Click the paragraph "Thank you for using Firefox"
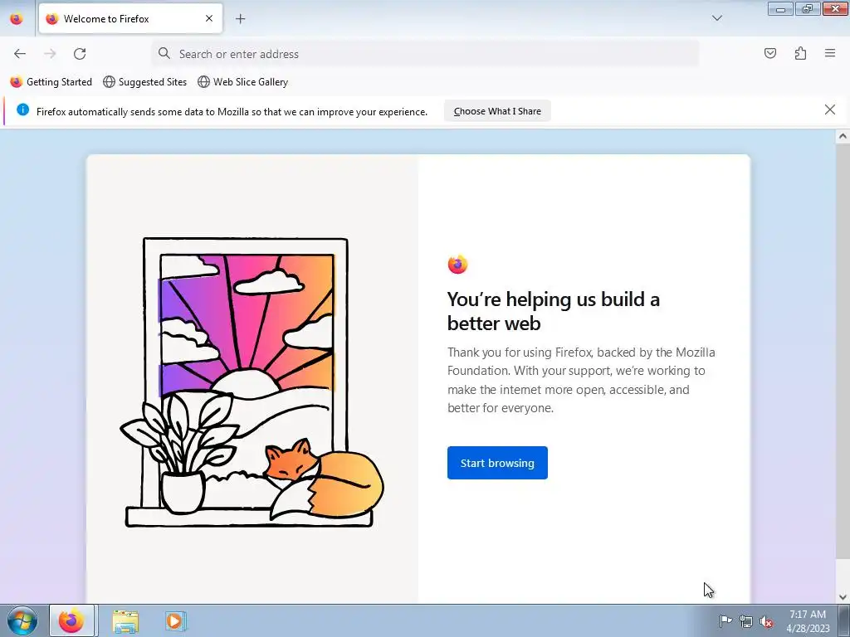The width and height of the screenshot is (850, 637). coord(581,380)
